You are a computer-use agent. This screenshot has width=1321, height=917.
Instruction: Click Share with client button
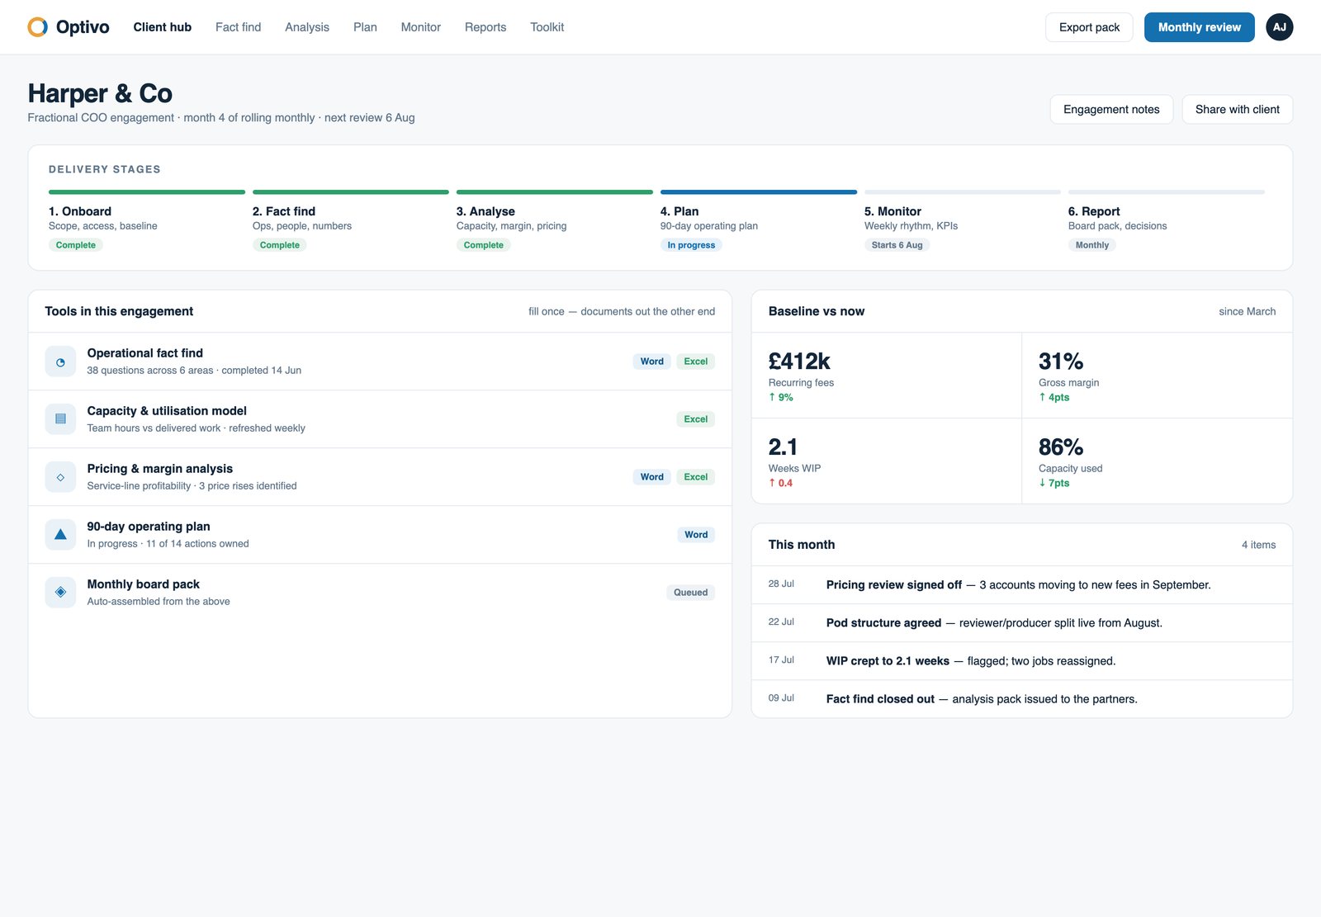pyautogui.click(x=1237, y=110)
